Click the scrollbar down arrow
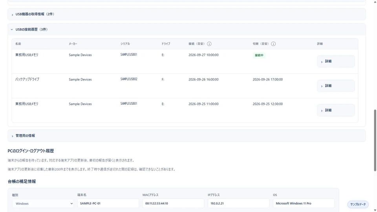377x212 pixels. (x=375, y=210)
